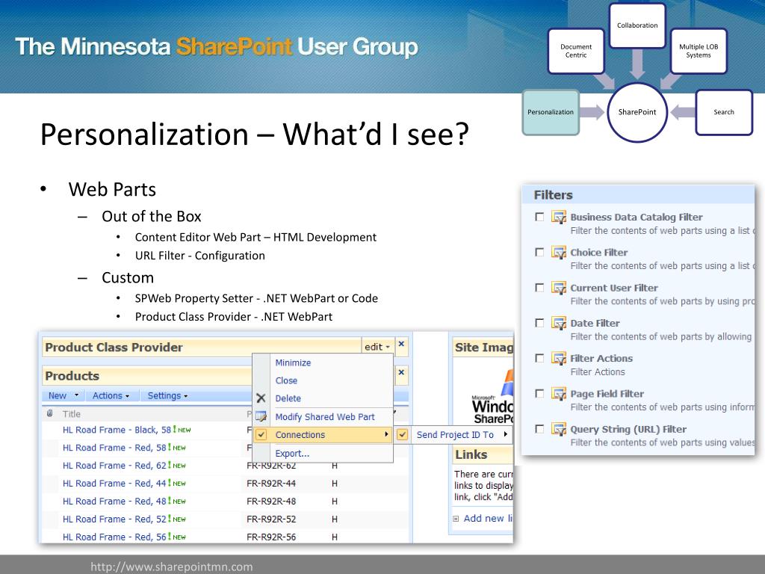Check the Date Filter checkbox
Screen dimensions: 765x574
(539, 323)
